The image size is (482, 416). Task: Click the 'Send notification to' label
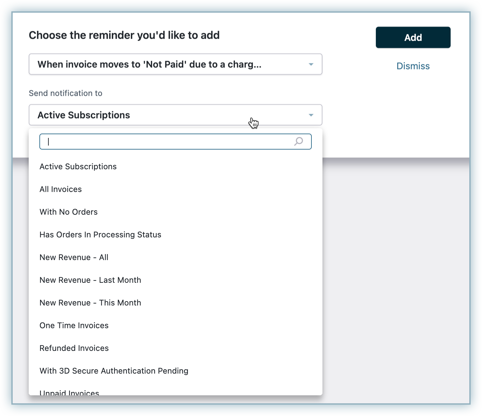tap(65, 93)
